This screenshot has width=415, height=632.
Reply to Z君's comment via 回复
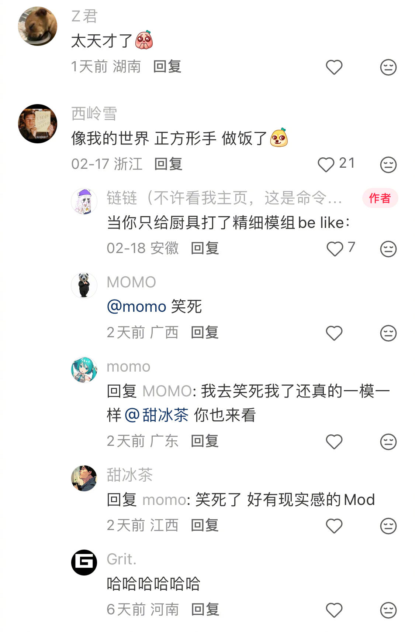(x=167, y=66)
